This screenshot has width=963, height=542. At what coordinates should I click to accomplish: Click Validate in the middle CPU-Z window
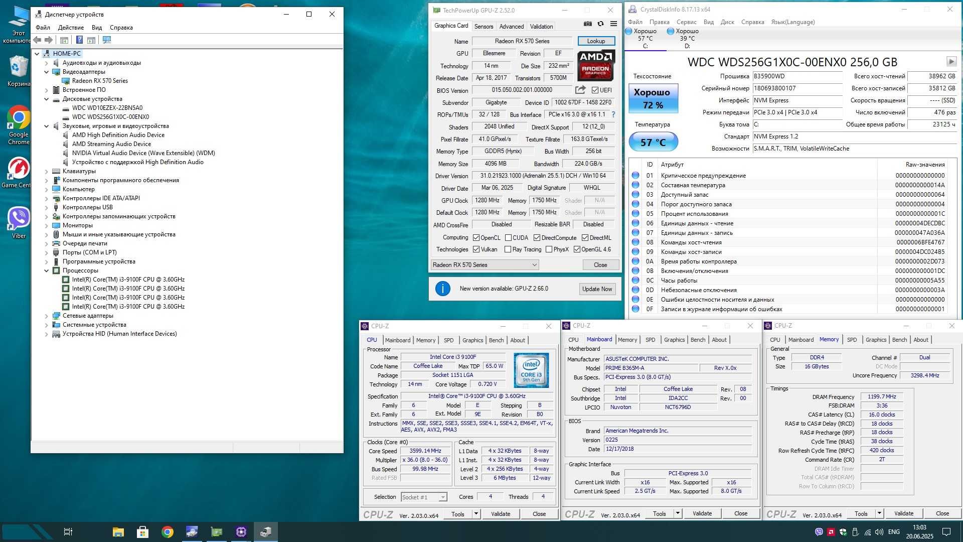click(x=702, y=513)
